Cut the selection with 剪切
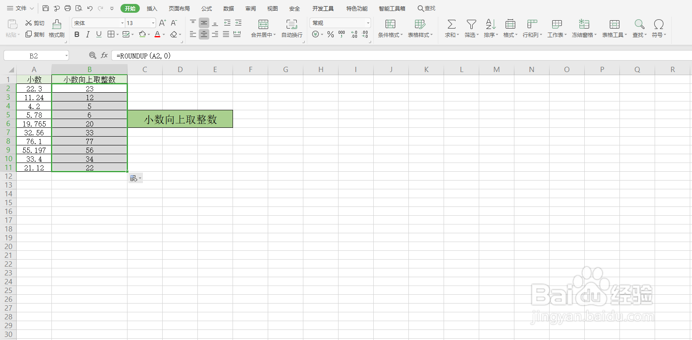Image resolution: width=692 pixels, height=340 pixels. (x=35, y=23)
